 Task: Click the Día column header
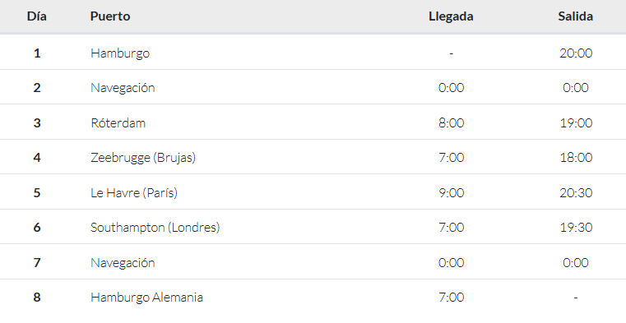37,16
